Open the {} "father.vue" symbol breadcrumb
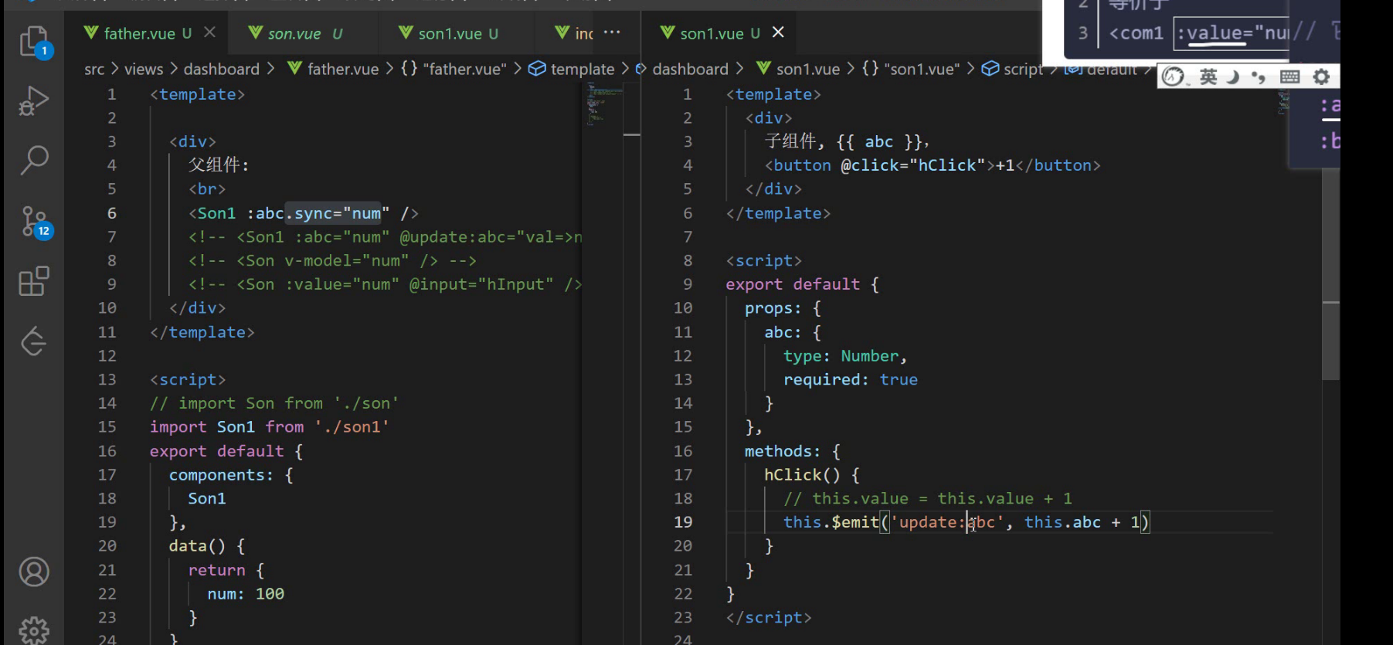1393x645 pixels. pos(454,70)
